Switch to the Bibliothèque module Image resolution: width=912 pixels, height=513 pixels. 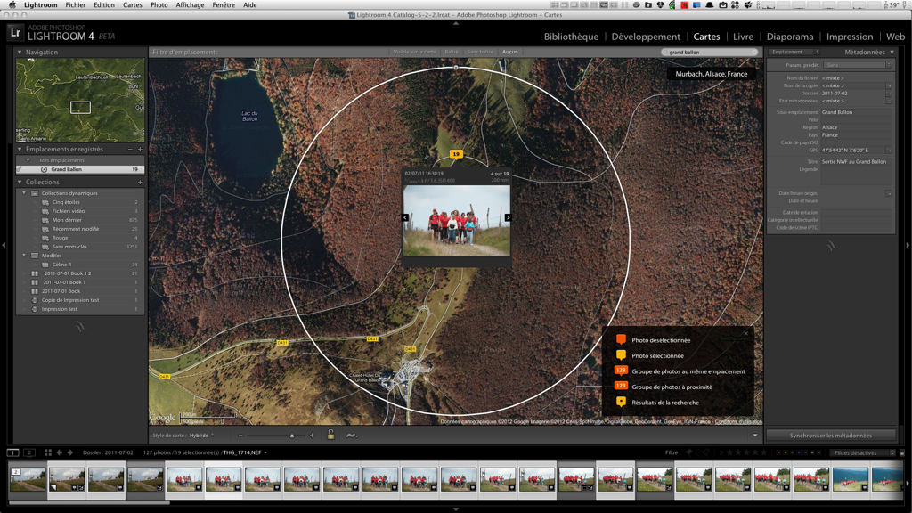point(571,37)
